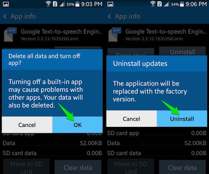
Task: Cancel the delete all data dialog
Action: tap(27, 125)
